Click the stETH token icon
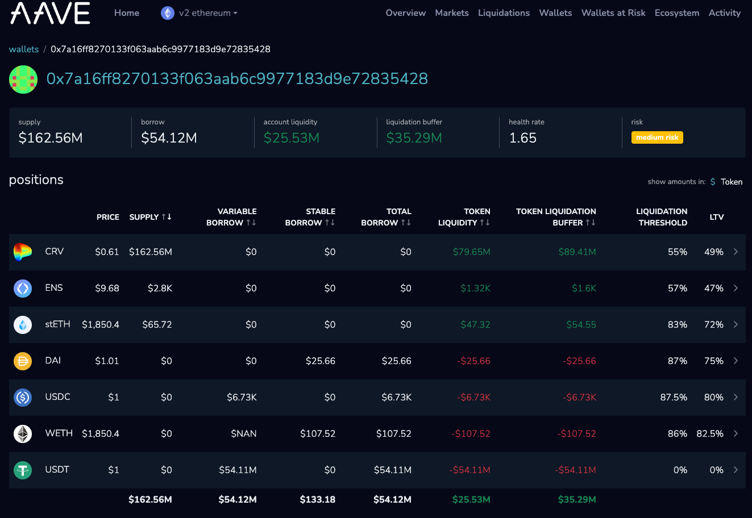The height and width of the screenshot is (518, 752). (23, 324)
